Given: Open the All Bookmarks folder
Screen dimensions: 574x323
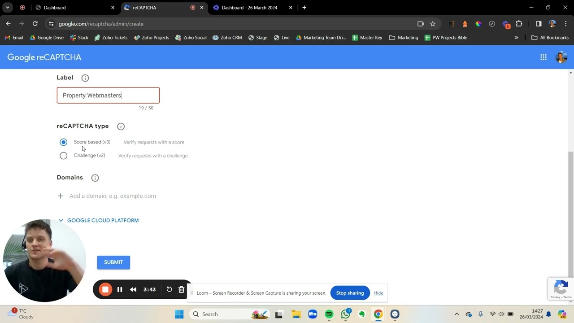Looking at the screenshot, I should 550,38.
